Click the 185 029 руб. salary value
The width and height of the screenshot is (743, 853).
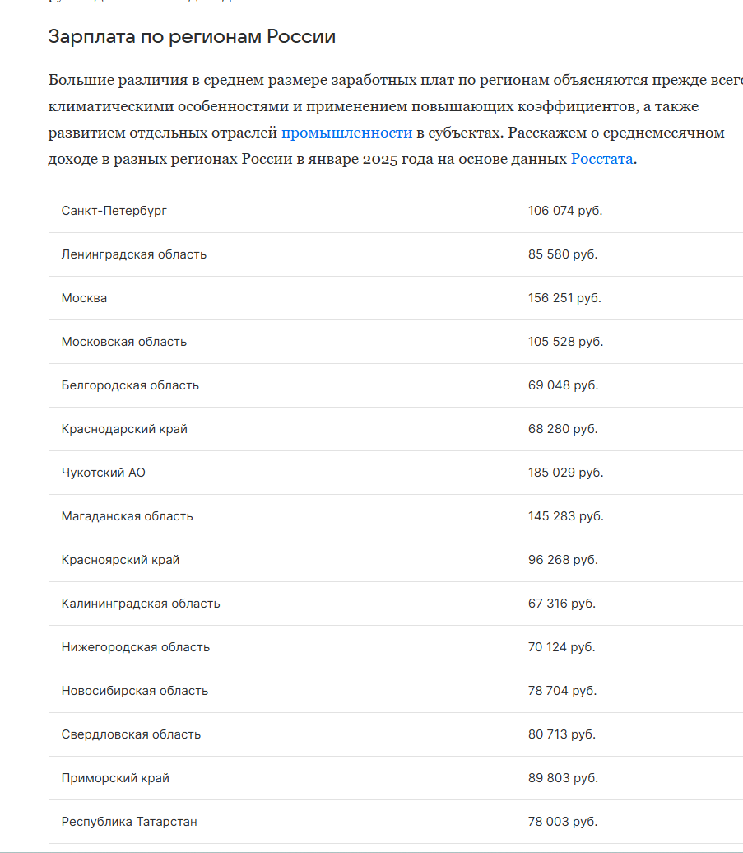[x=565, y=473]
